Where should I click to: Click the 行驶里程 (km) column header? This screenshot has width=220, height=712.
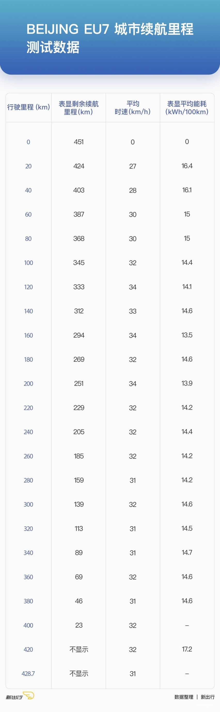(x=28, y=107)
